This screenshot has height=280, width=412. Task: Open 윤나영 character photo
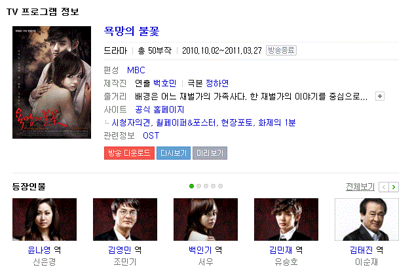(x=45, y=219)
